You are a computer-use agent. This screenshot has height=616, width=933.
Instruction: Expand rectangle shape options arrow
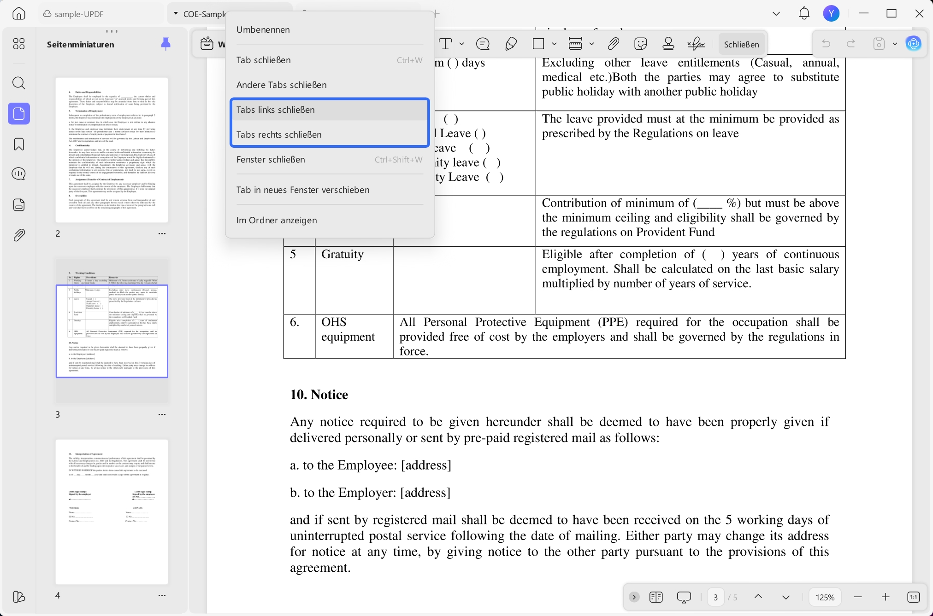(x=555, y=44)
